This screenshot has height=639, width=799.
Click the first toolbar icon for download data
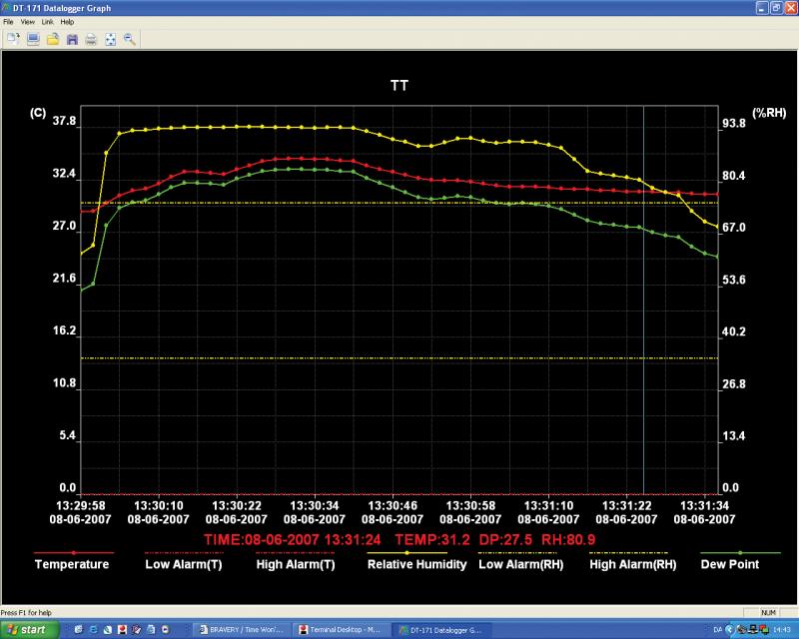[13, 39]
